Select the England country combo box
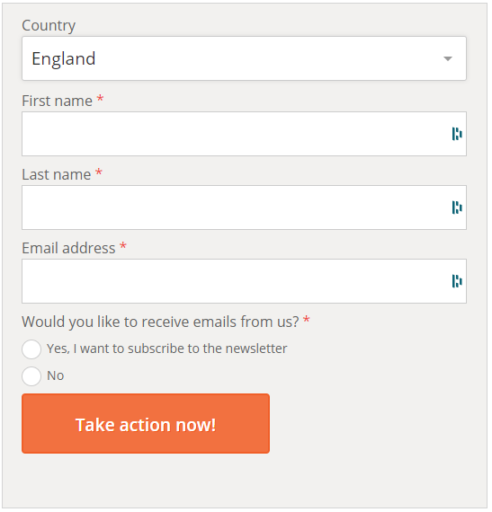The height and width of the screenshot is (512, 492). pyautogui.click(x=244, y=58)
